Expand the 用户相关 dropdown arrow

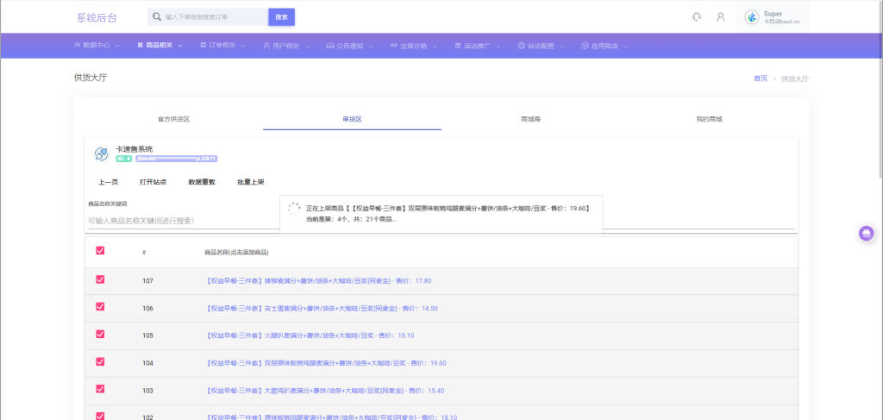[x=307, y=47]
